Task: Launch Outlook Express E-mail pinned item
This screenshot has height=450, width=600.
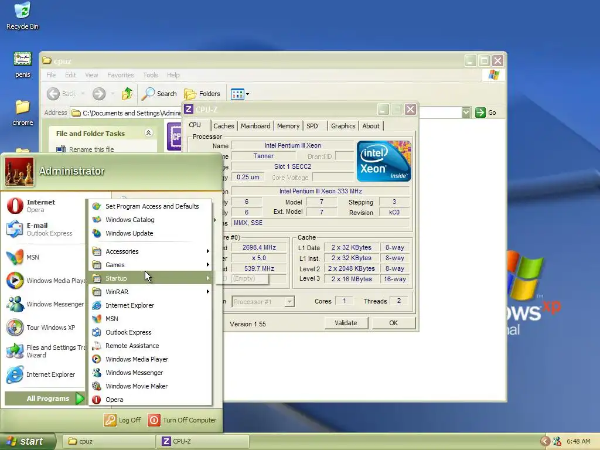Action: tap(42, 229)
